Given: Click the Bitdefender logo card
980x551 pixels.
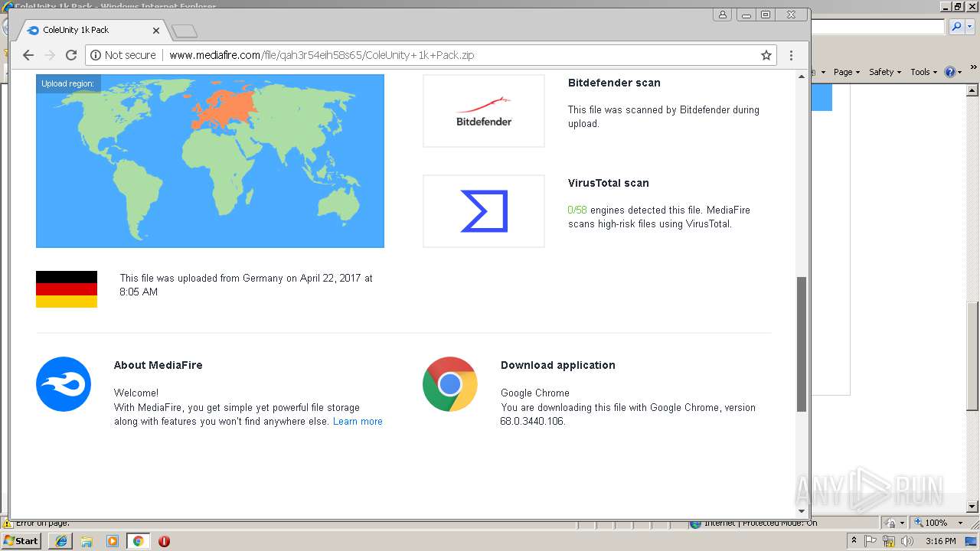Looking at the screenshot, I should coord(484,111).
